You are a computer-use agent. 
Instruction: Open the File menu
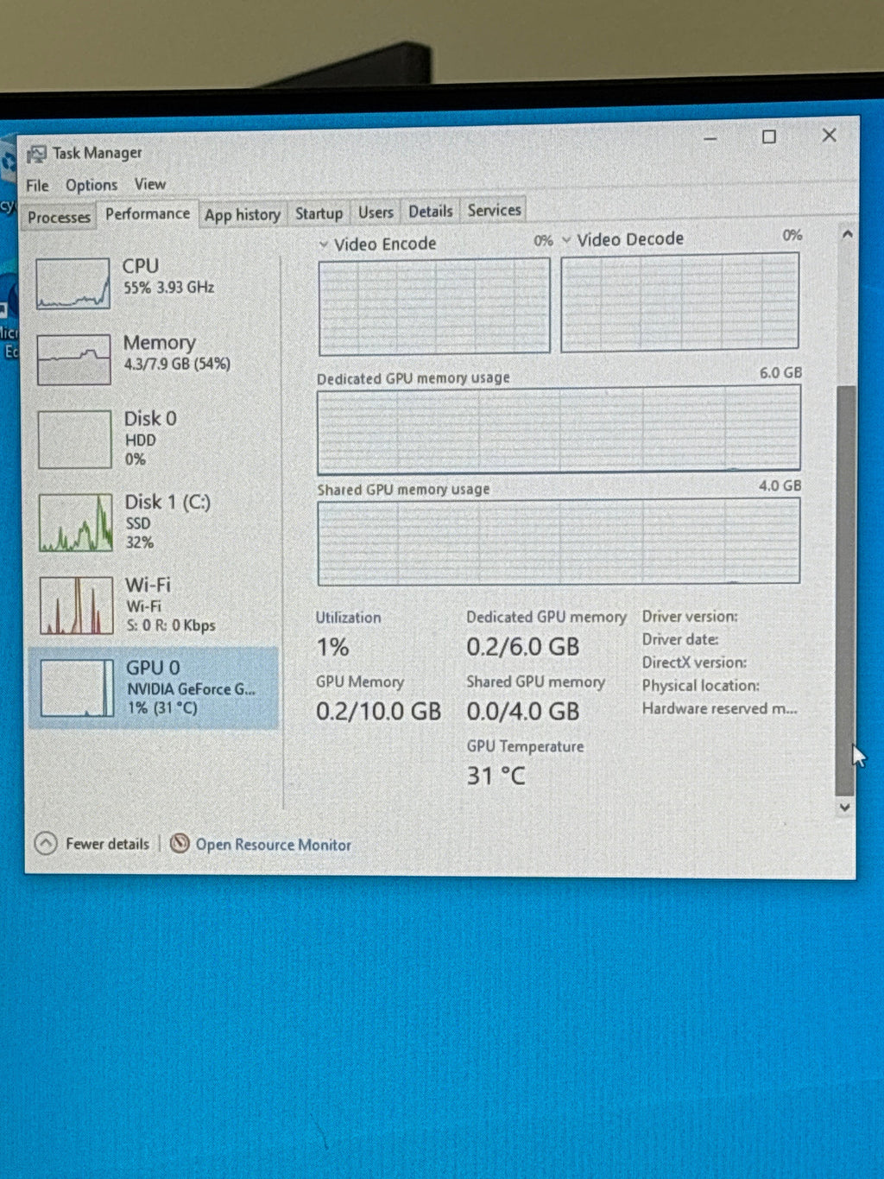(37, 186)
